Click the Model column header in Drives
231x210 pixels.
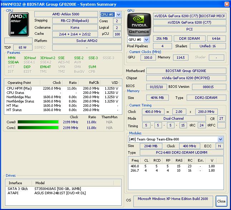tap(73, 183)
